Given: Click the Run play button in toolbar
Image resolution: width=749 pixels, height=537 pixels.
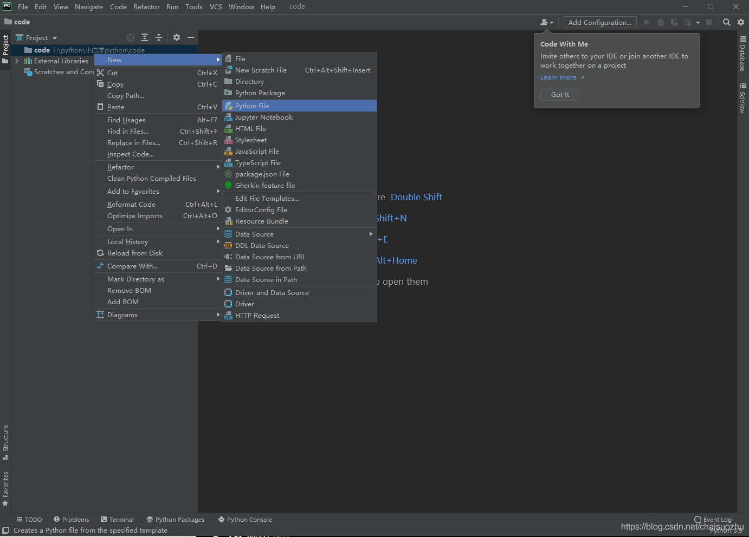Looking at the screenshot, I should point(647,22).
